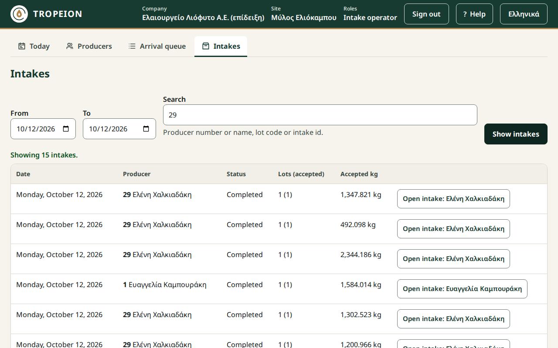
Task: Open the From date calendar picker icon
Action: [66, 129]
